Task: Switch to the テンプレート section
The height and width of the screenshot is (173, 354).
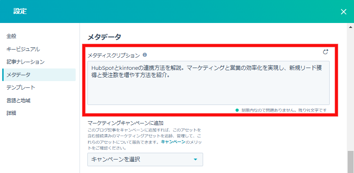Action: click(21, 88)
